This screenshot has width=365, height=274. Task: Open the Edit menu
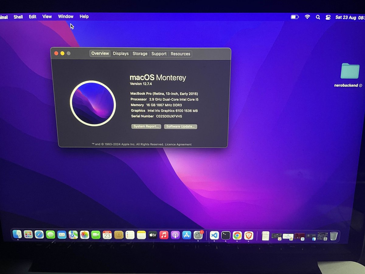pos(33,17)
